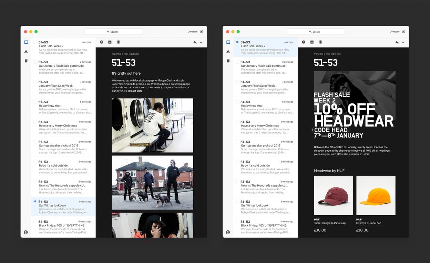
Task: Click the Search field in right window
Action: click(316, 32)
